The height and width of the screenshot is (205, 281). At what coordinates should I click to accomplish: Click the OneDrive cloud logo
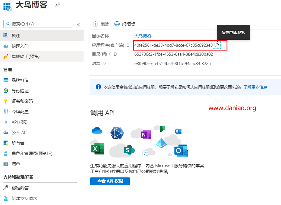(x=97, y=130)
